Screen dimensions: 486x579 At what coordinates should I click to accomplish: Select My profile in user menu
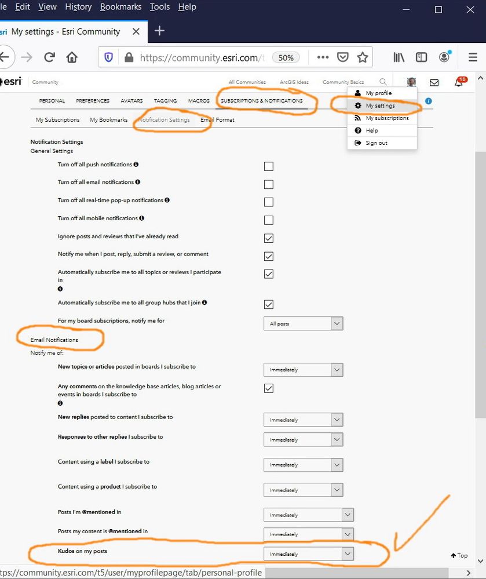point(382,93)
